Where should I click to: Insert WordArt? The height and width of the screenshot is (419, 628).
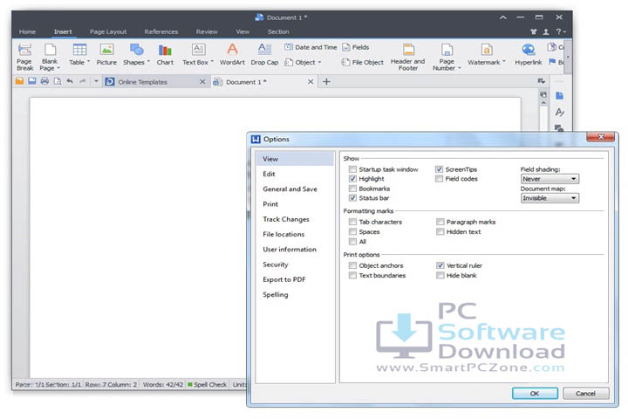pos(232,54)
